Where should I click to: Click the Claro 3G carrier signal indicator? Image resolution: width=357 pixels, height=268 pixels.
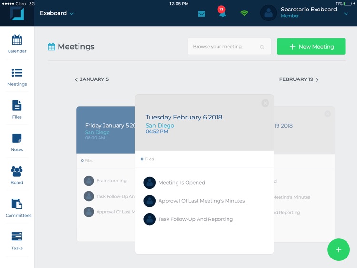tap(19, 4)
